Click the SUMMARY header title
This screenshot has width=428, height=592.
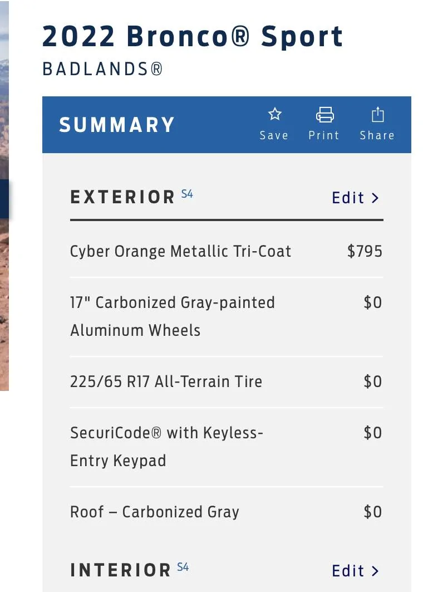(117, 125)
